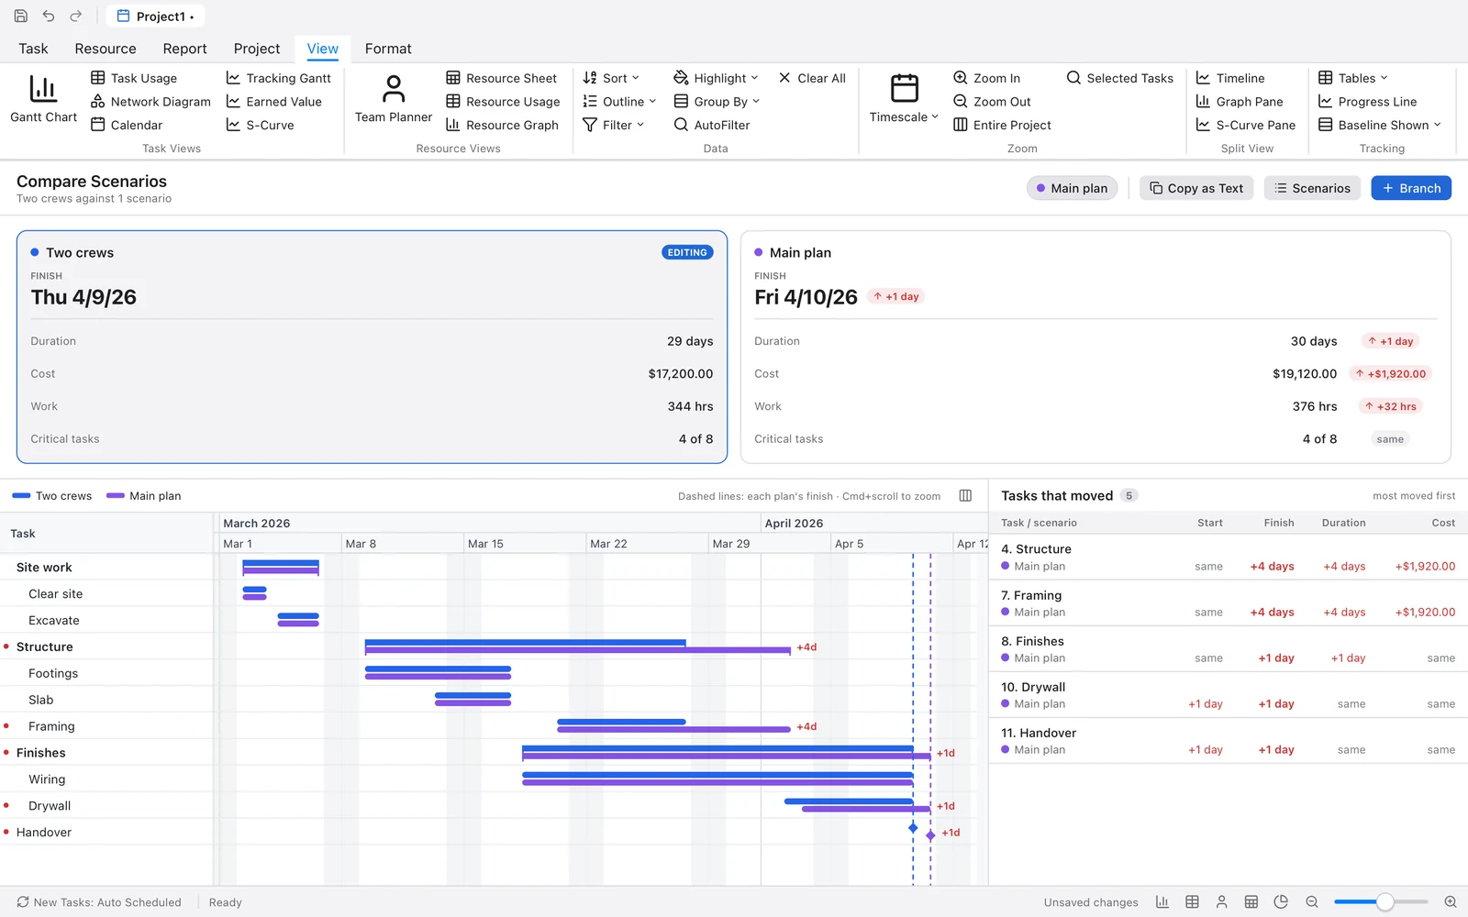The width and height of the screenshot is (1468, 917).
Task: Switch to the Task ribbon tab
Action: coord(33,49)
